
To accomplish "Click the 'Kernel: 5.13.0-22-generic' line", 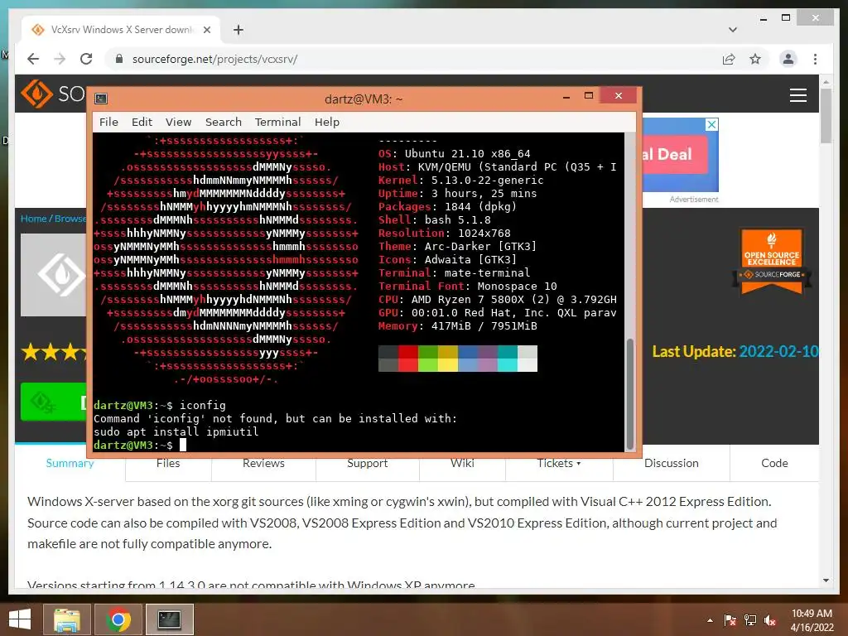I will [x=460, y=180].
